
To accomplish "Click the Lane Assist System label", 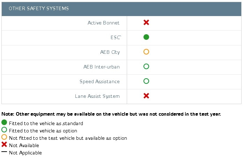I will point(97,96).
